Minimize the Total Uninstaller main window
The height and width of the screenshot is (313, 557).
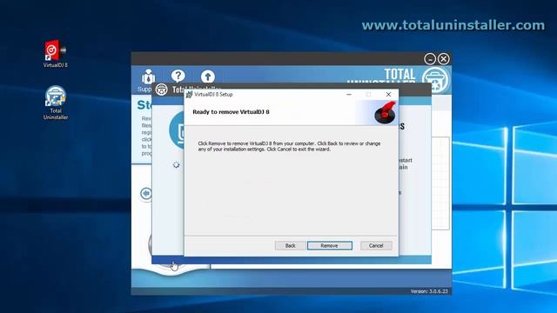pyautogui.click(x=430, y=59)
